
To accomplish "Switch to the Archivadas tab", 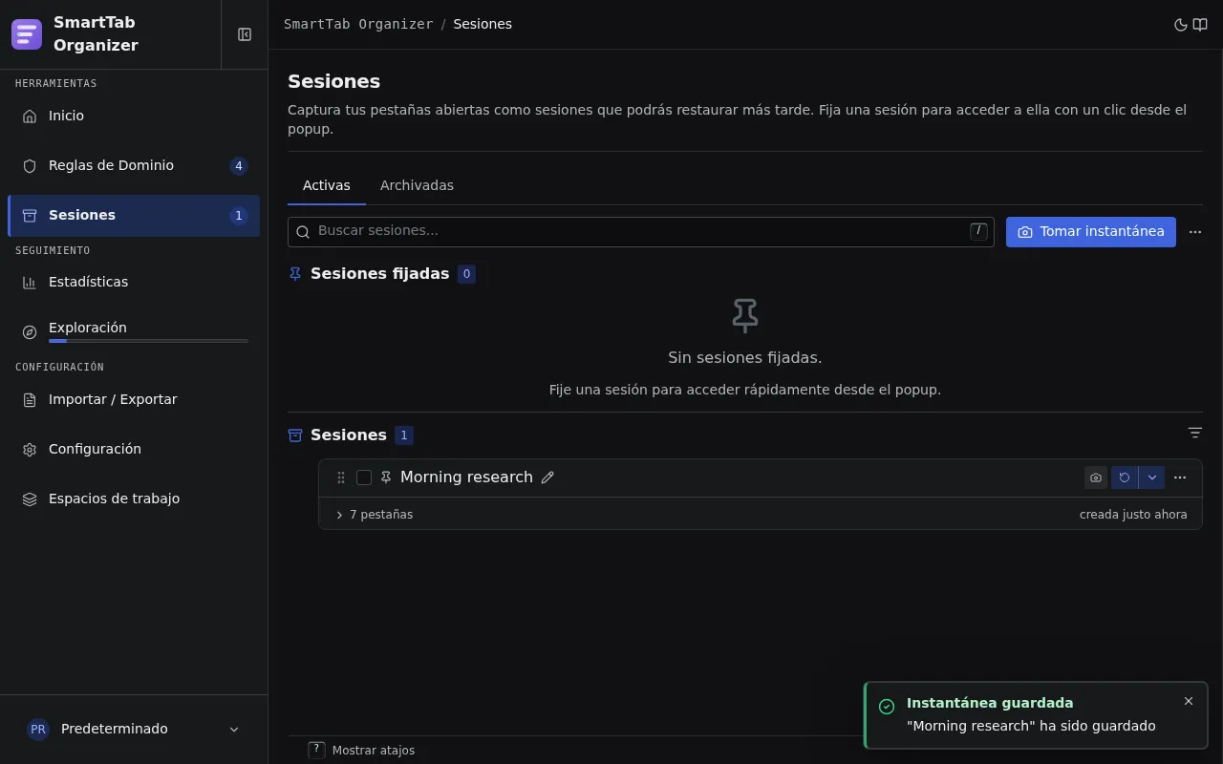I will pyautogui.click(x=417, y=185).
